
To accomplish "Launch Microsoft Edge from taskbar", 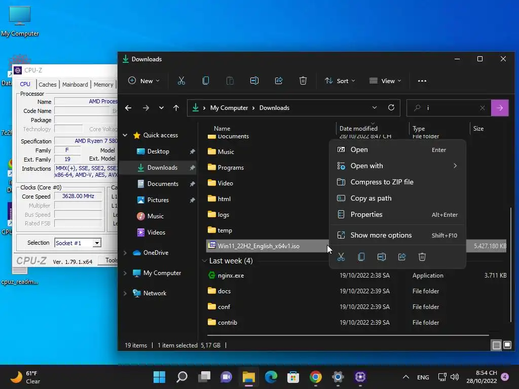I will (271, 377).
